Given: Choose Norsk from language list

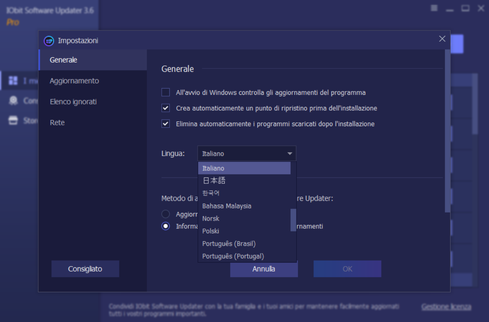Looking at the screenshot, I should click(244, 218).
